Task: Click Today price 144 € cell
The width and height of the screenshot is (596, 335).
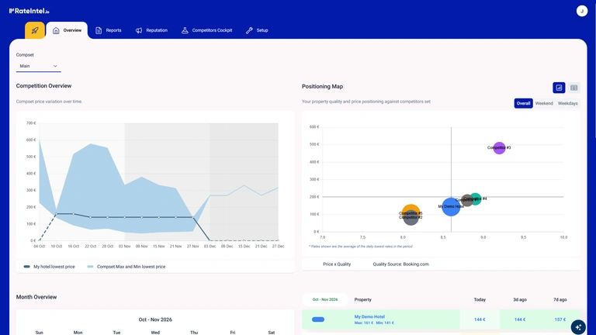Action: (x=480, y=319)
